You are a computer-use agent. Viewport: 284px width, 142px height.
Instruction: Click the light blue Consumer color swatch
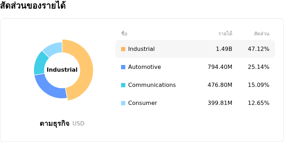123,103
